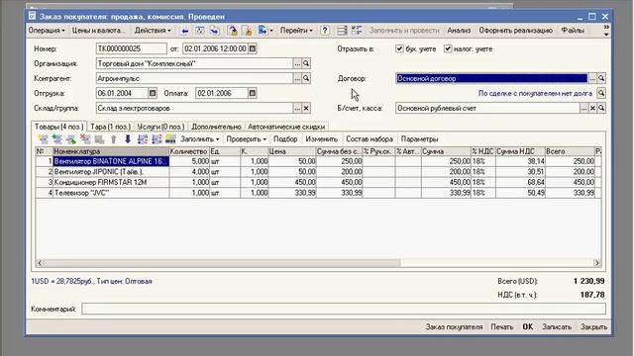Click the Печать button
The image size is (634, 356).
point(502,327)
